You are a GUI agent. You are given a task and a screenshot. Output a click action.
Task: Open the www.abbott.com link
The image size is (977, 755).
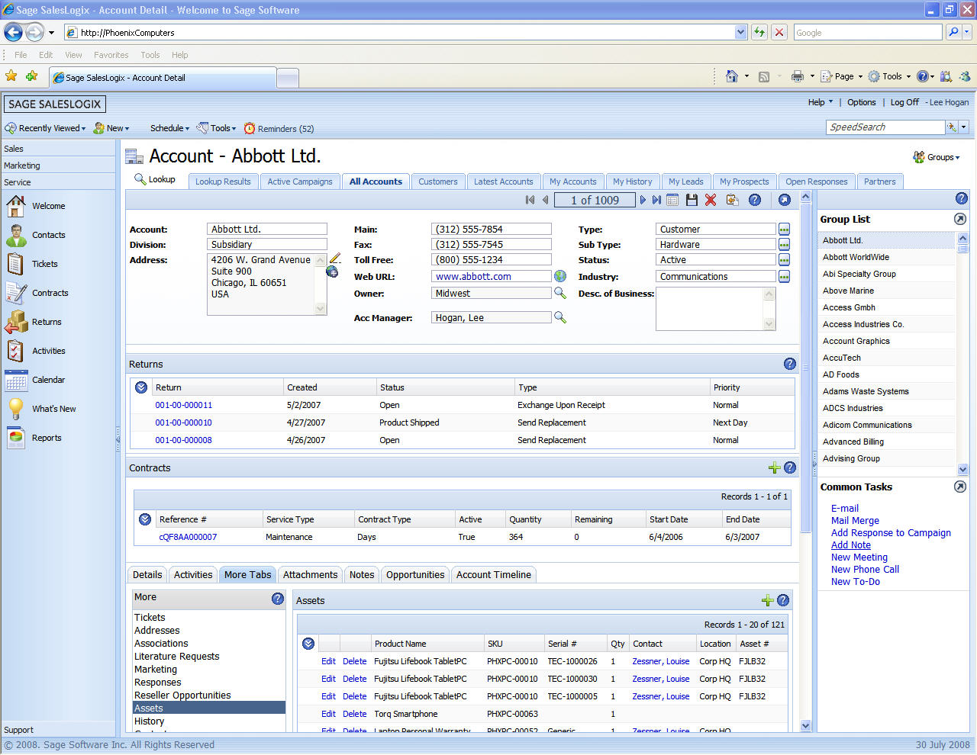click(473, 277)
